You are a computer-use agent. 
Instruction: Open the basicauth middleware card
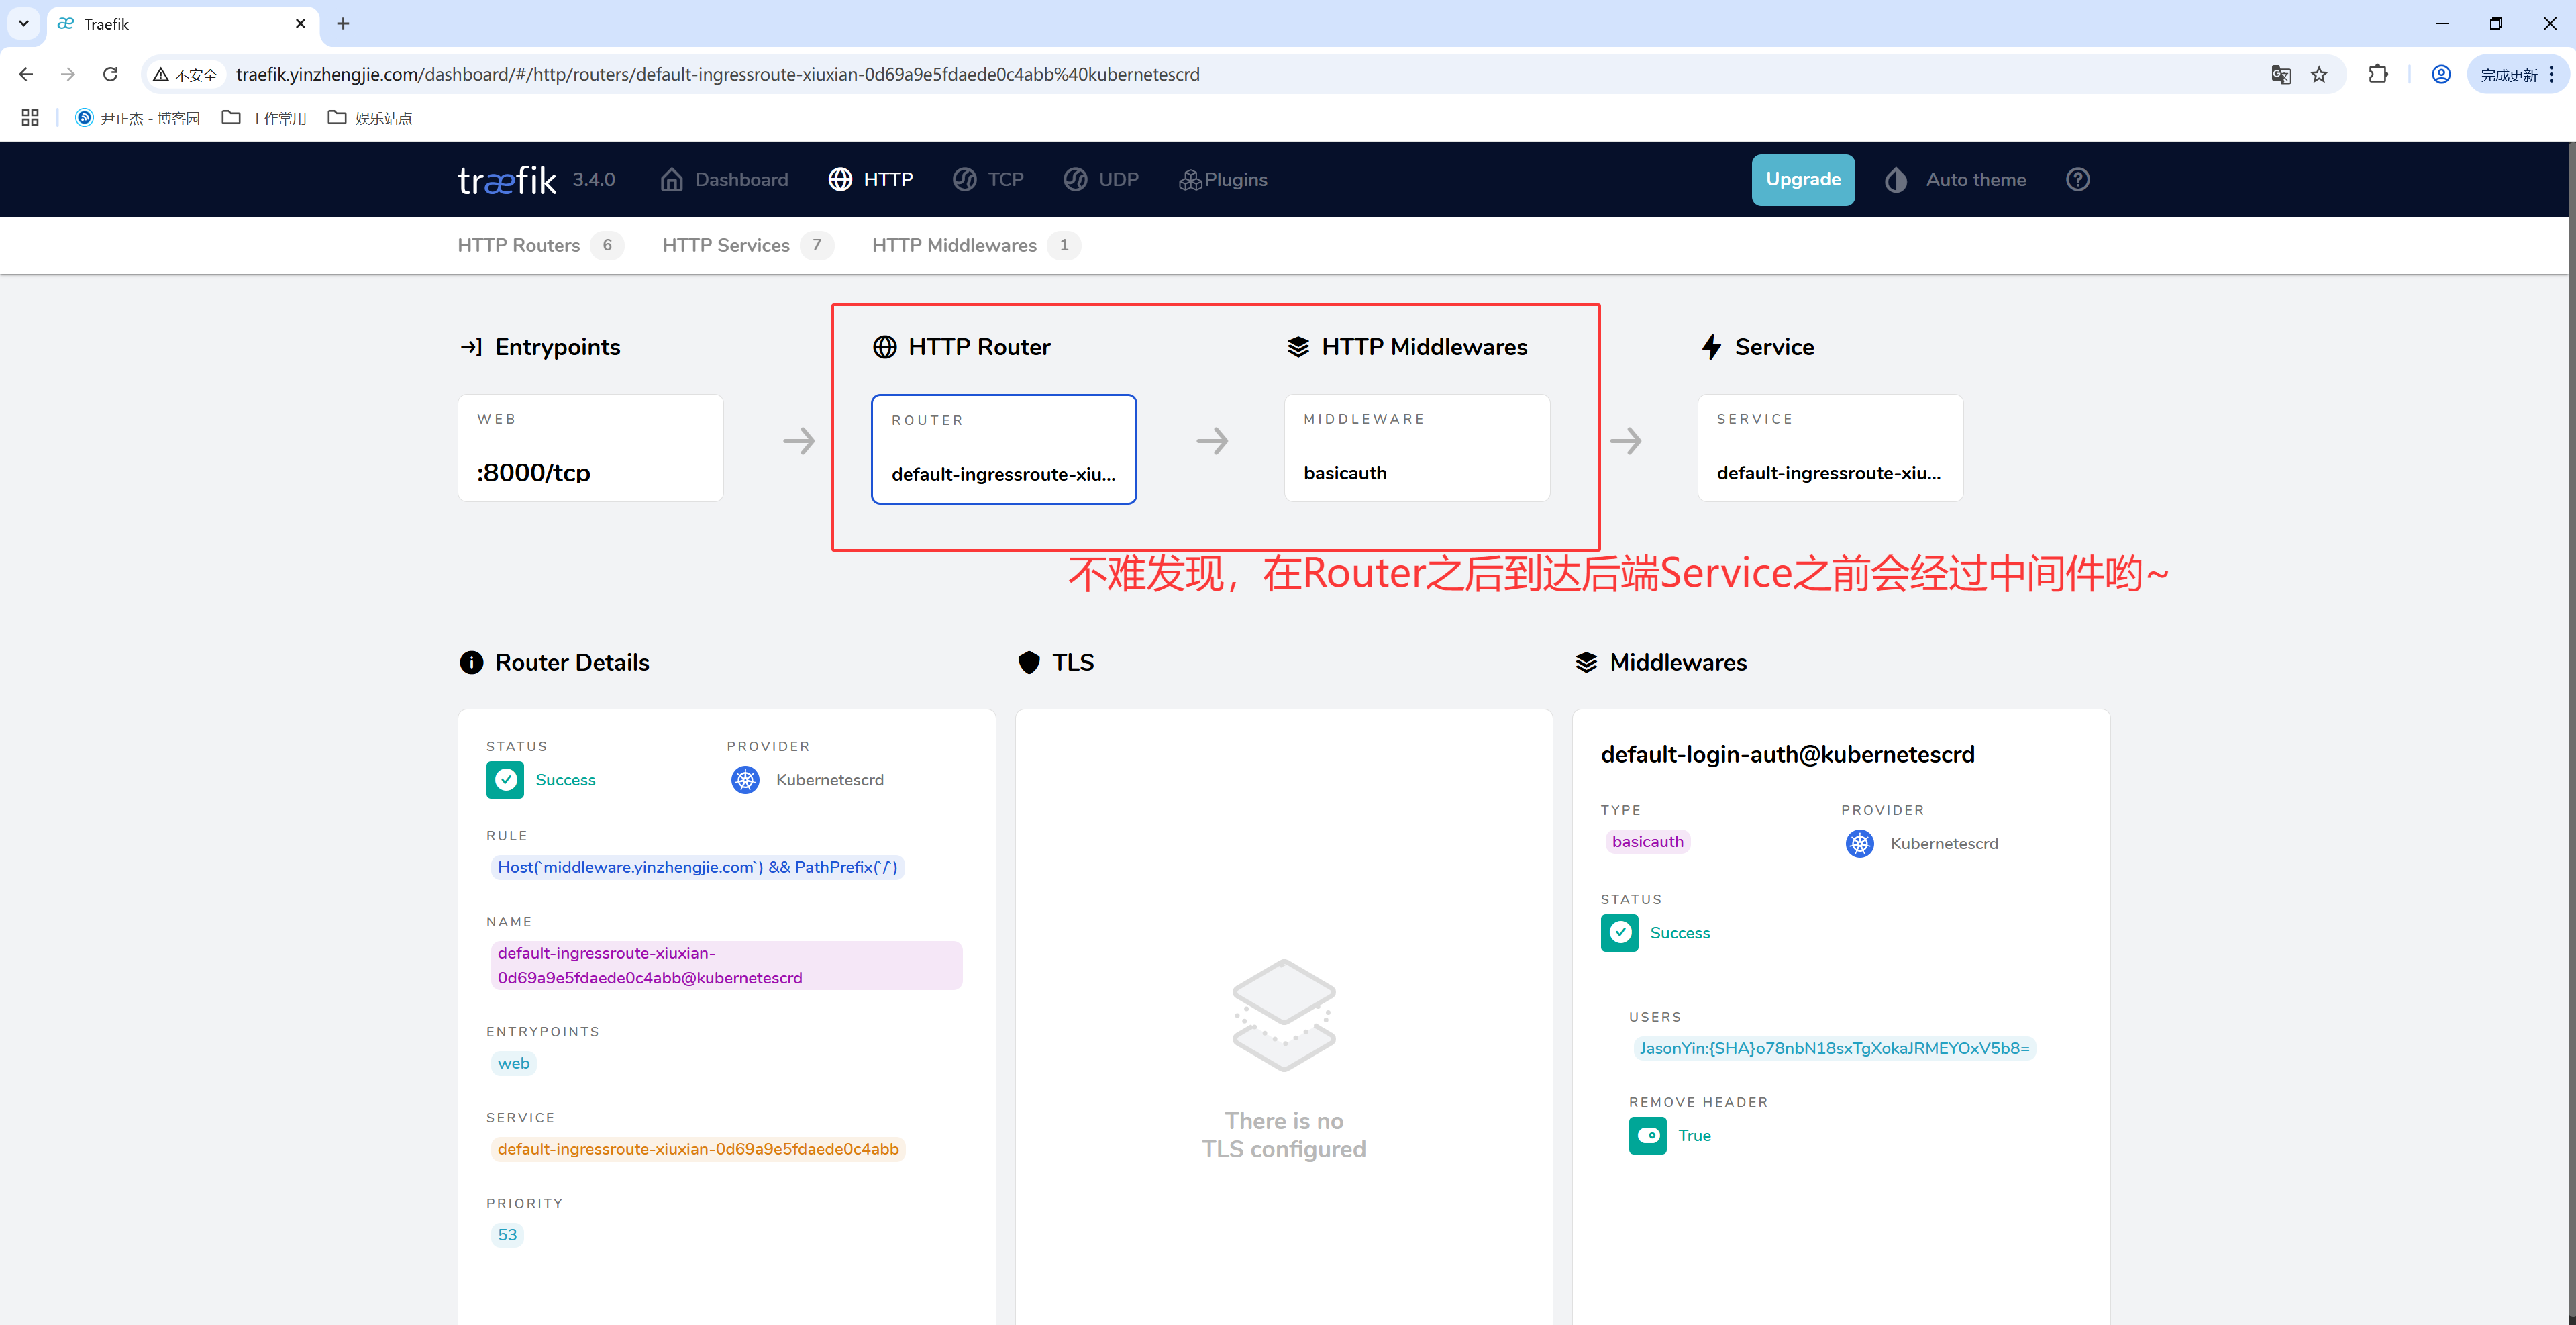[1416, 449]
